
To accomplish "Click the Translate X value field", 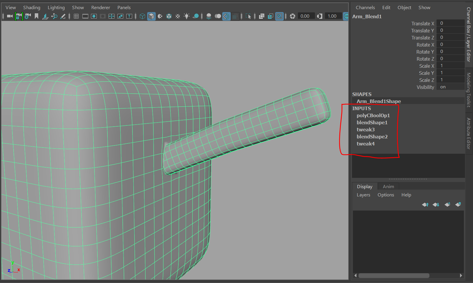I will [451, 23].
